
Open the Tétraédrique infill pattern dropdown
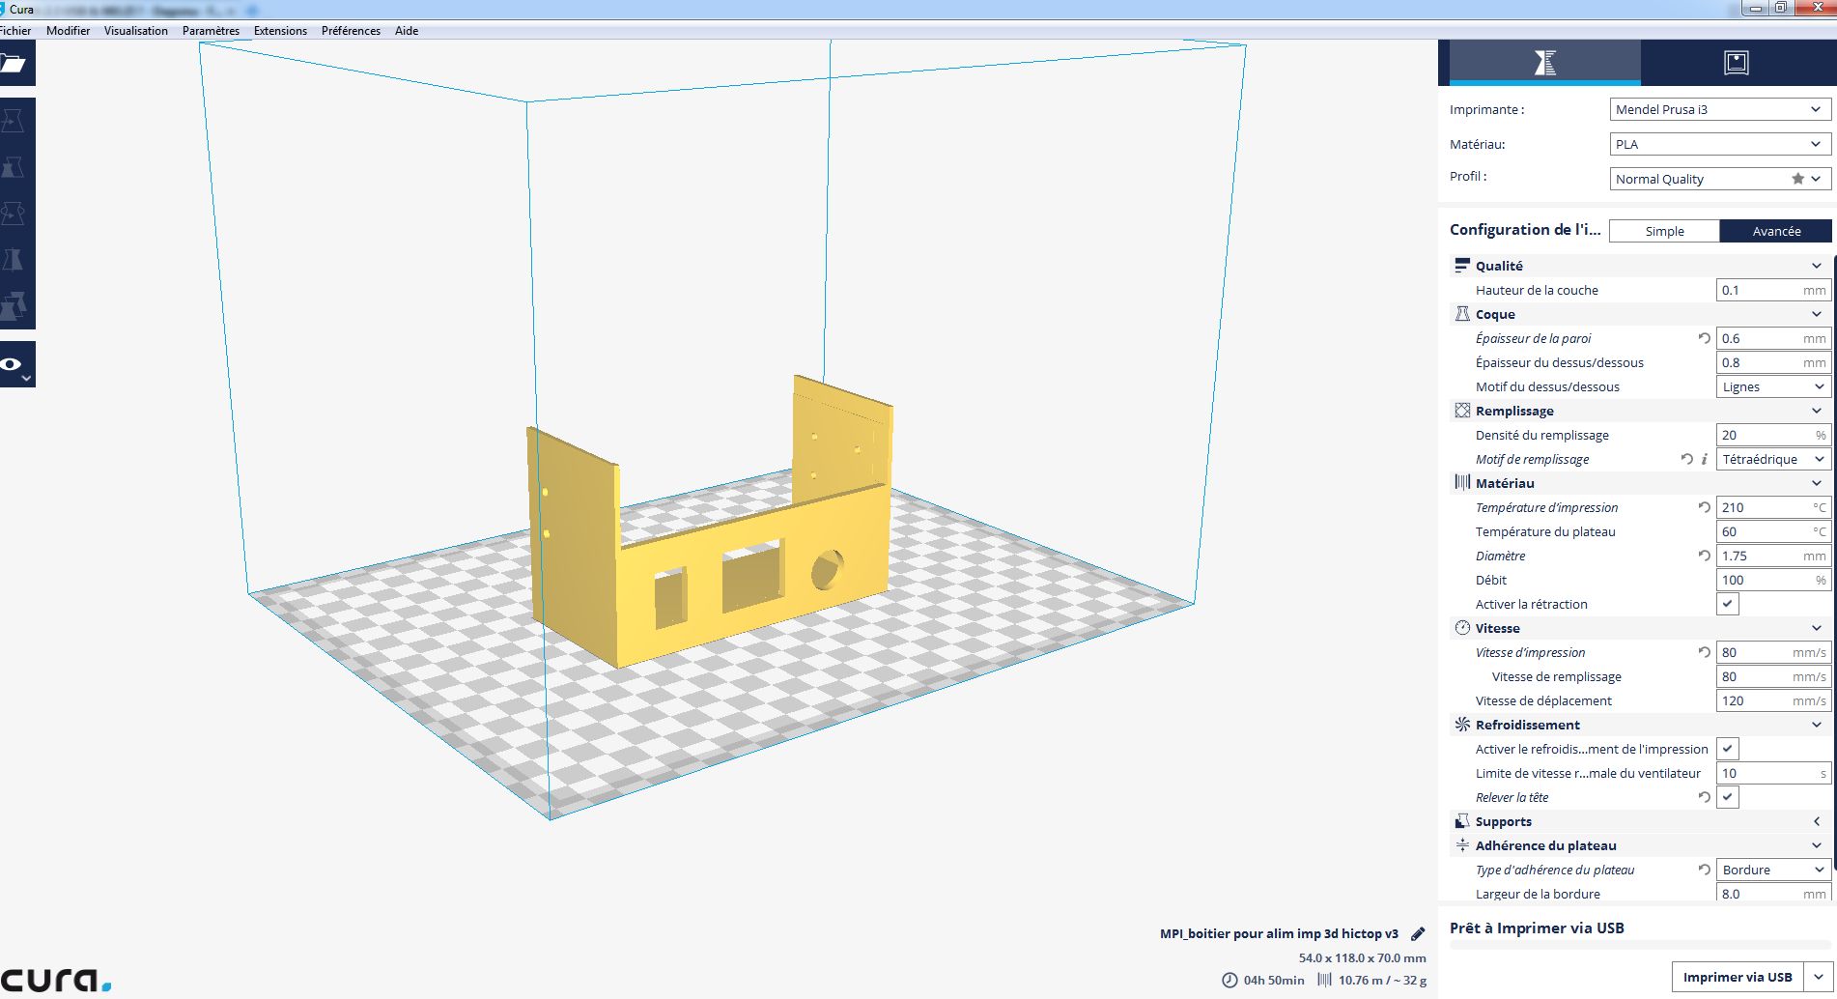1774,459
